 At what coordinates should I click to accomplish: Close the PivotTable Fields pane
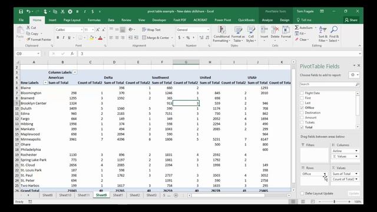(359, 65)
